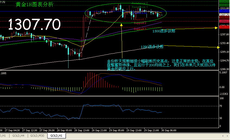Select the large white 1307.70 price text
Screen dimensions: 230x140
[x=34, y=24]
